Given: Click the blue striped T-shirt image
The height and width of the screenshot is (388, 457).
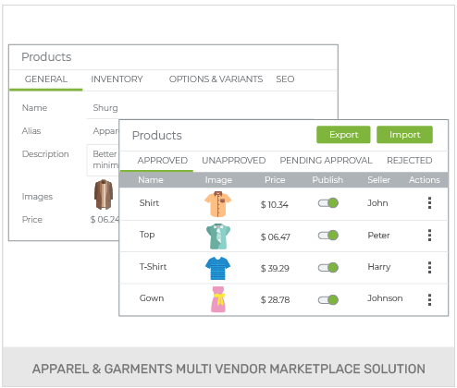Looking at the screenshot, I should pos(218,268).
